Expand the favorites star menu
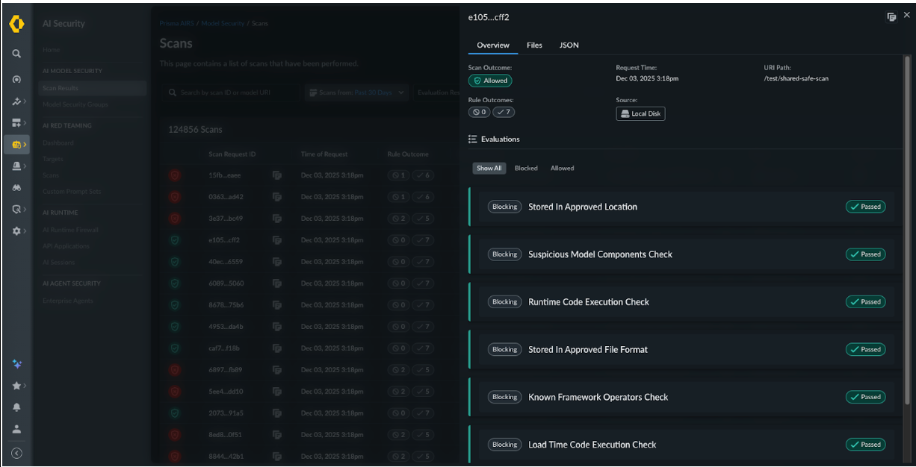Screen dimensions: 916x467 [x=16, y=386]
